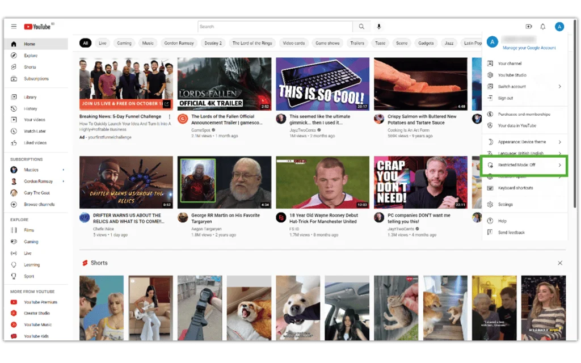
Task: Open Keyboard shortcuts menu item
Action: [525, 188]
